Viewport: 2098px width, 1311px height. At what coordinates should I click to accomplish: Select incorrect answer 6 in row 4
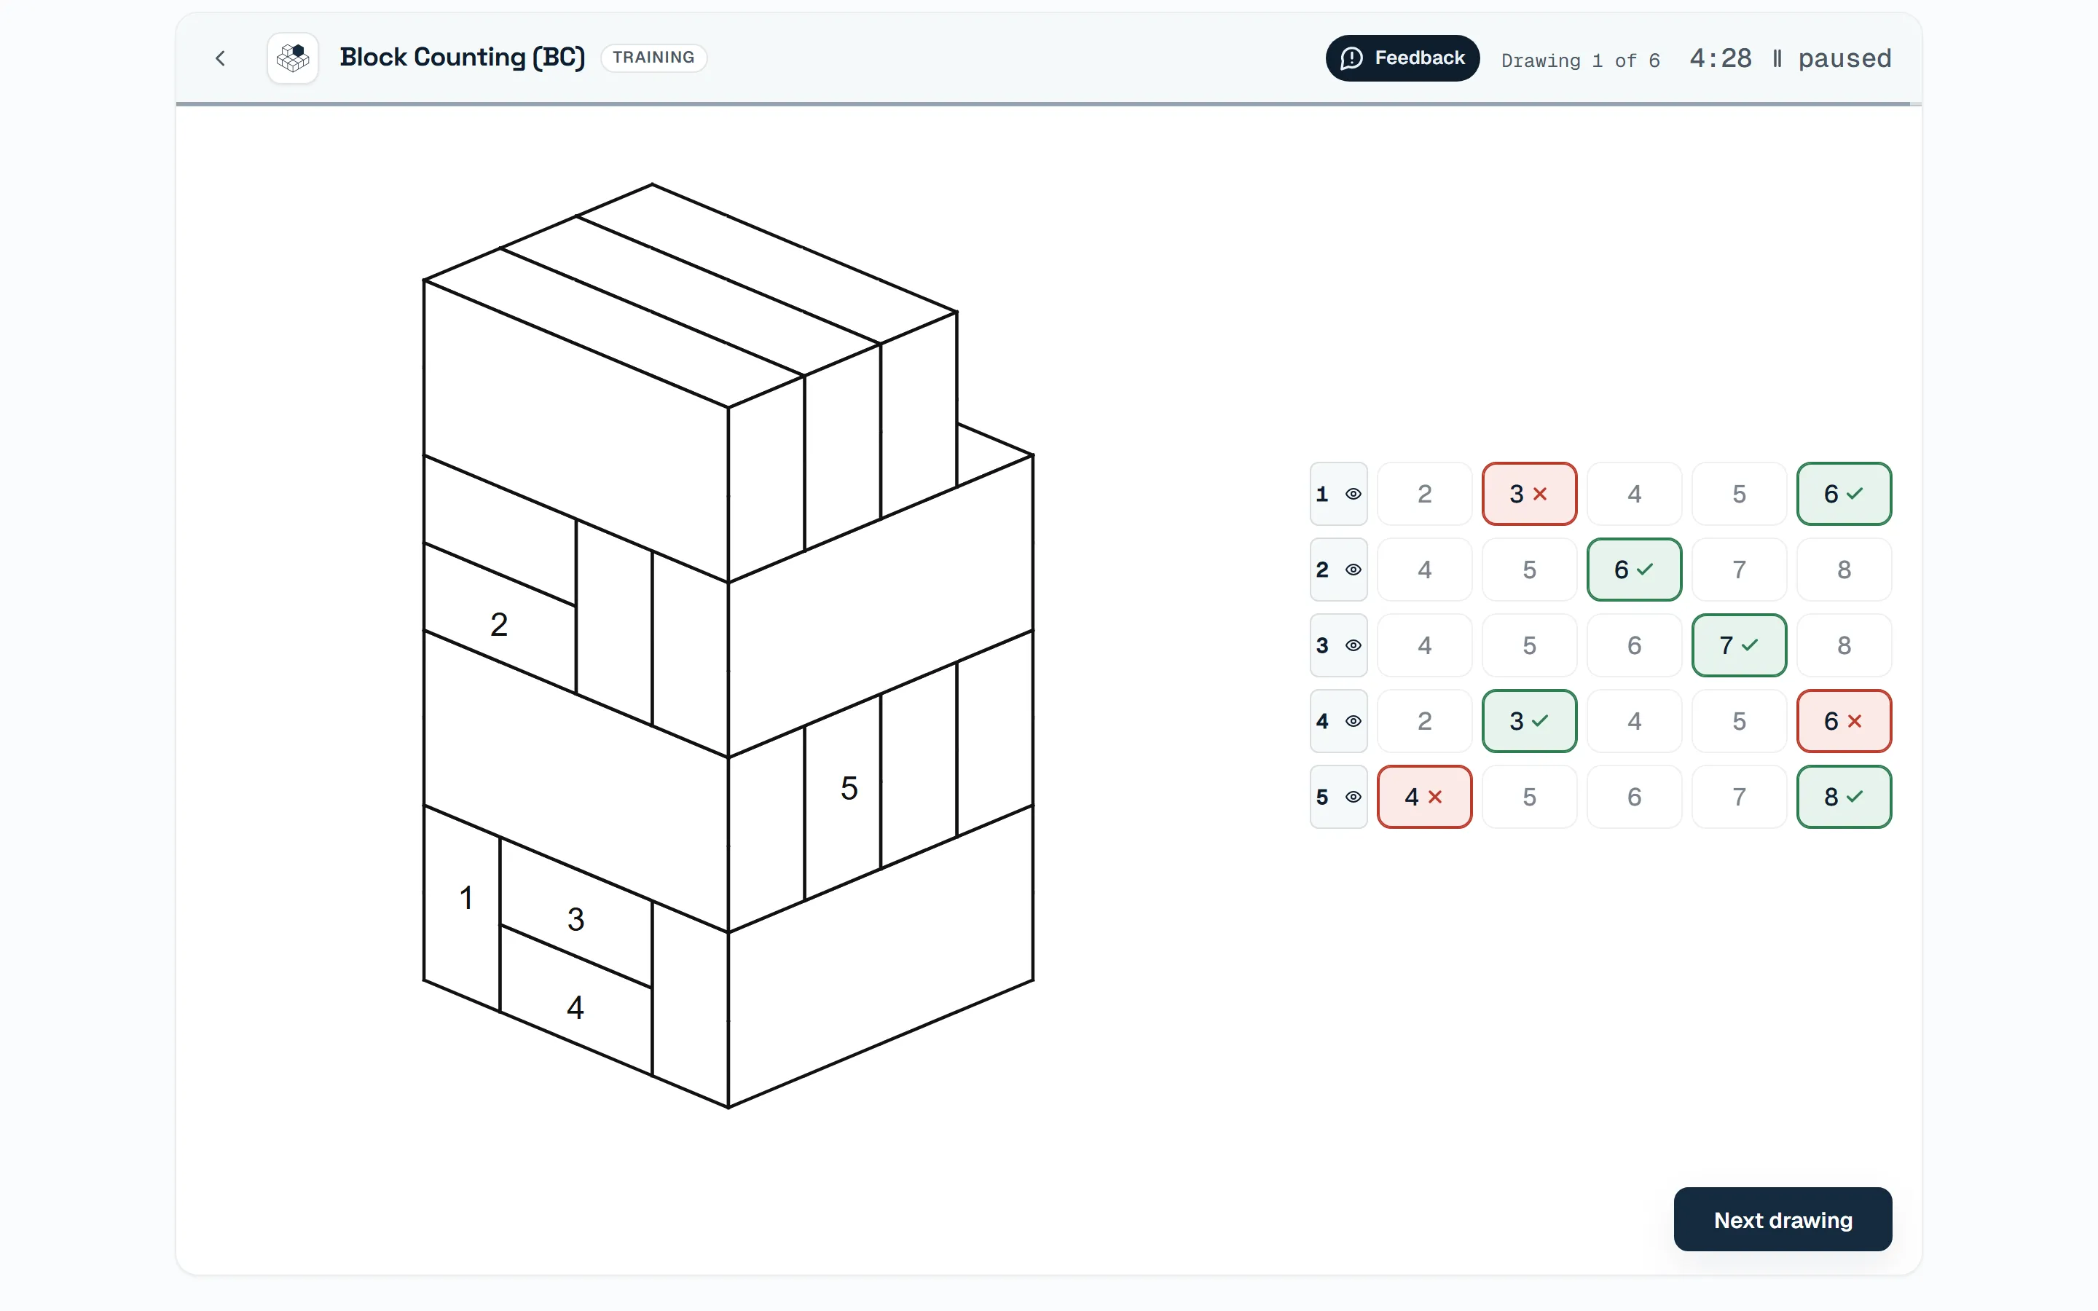click(1844, 721)
